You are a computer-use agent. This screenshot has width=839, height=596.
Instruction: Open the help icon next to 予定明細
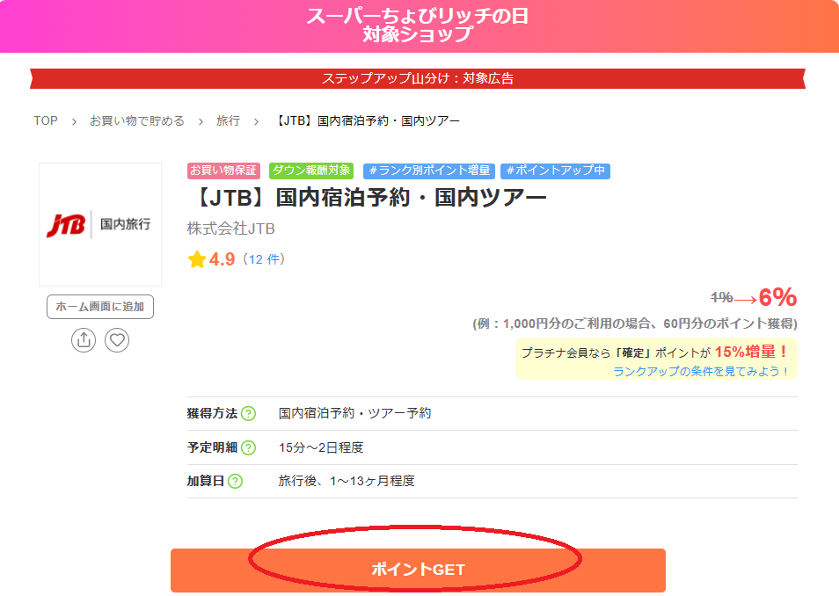coord(248,447)
